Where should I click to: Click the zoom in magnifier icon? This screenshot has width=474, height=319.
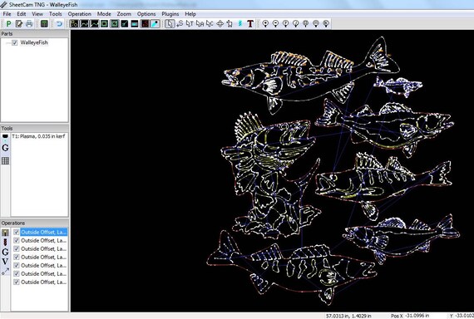pos(265,23)
